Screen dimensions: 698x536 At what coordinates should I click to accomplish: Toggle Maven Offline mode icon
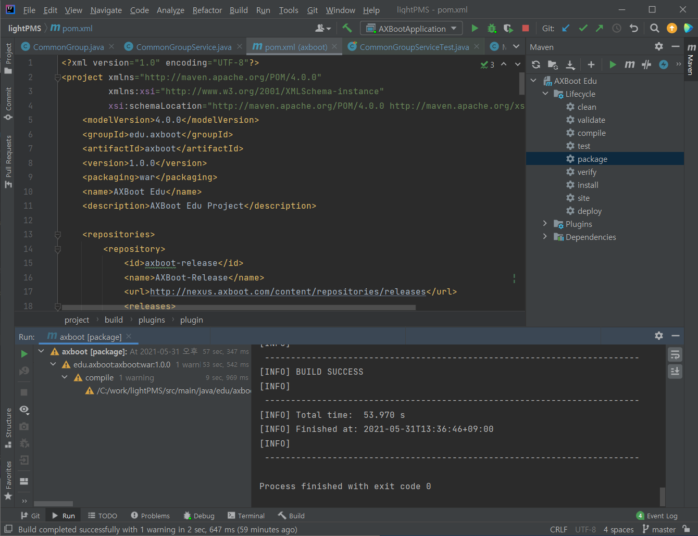click(646, 65)
